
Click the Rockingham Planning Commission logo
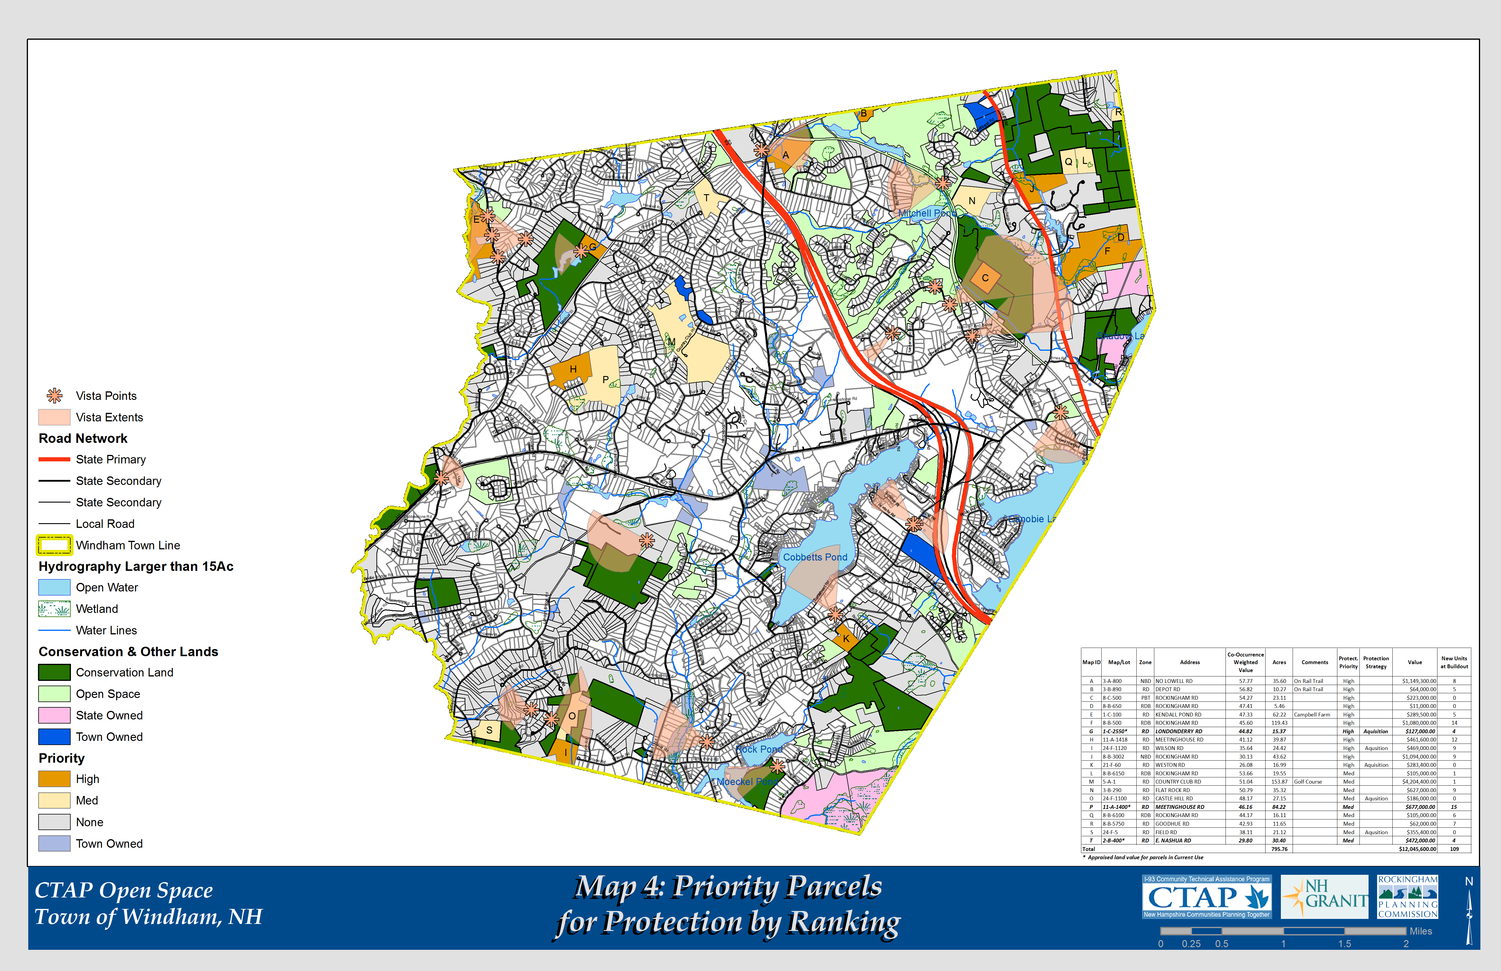point(1407,896)
